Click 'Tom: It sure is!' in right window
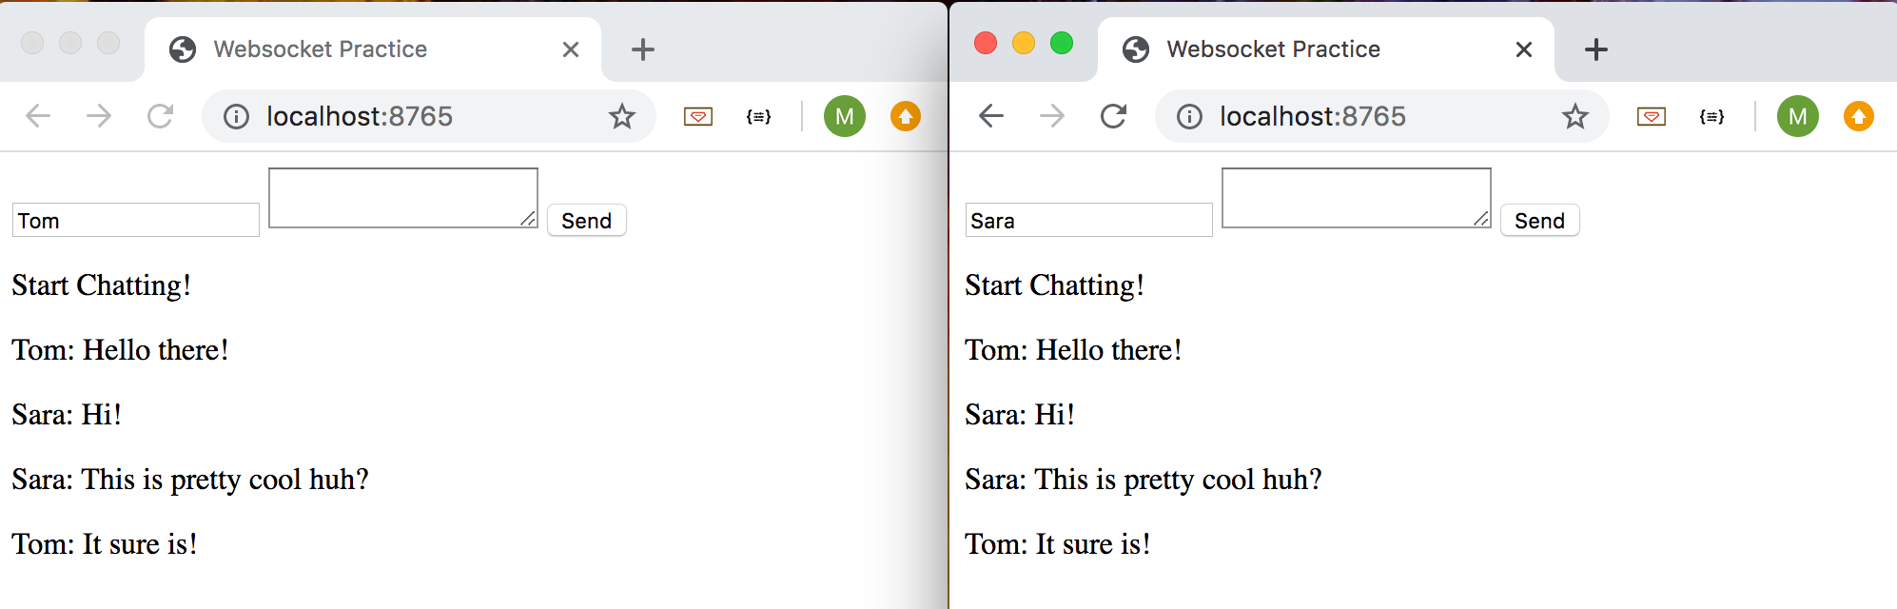1897x609 pixels. (x=1058, y=544)
